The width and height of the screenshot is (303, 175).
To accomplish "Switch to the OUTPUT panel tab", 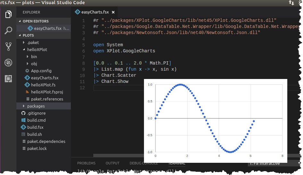I will coord(113,163).
